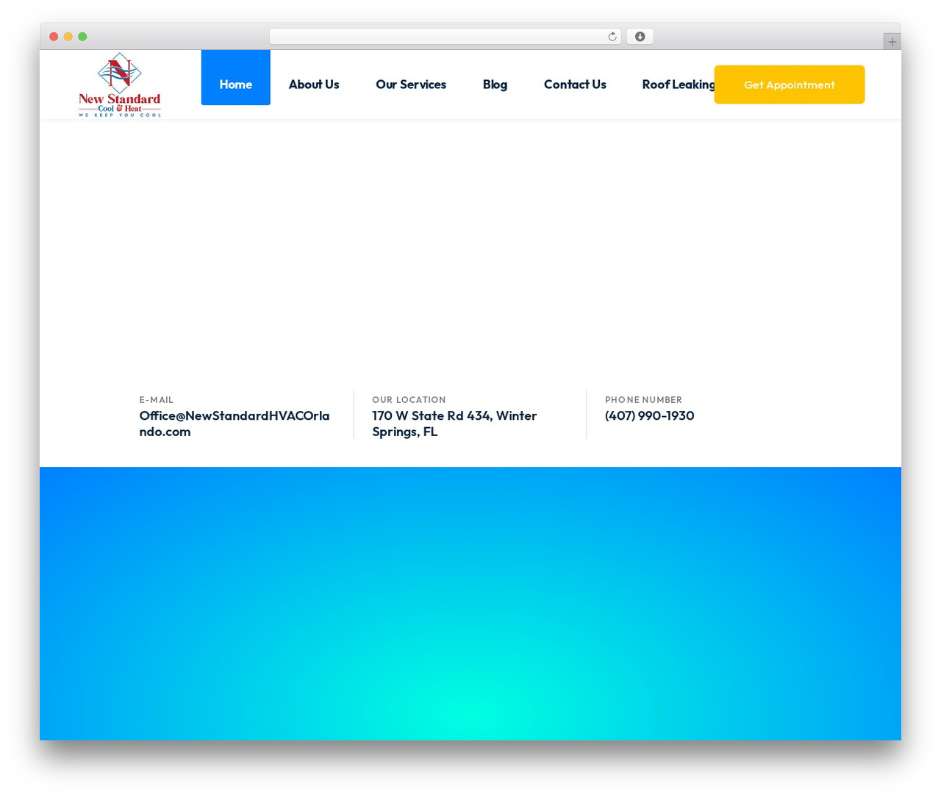Minimize the window with yellow button

68,37
